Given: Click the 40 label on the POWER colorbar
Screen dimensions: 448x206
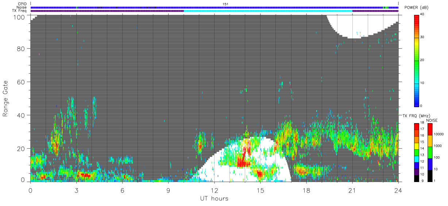Looking at the screenshot, I should point(422,14).
